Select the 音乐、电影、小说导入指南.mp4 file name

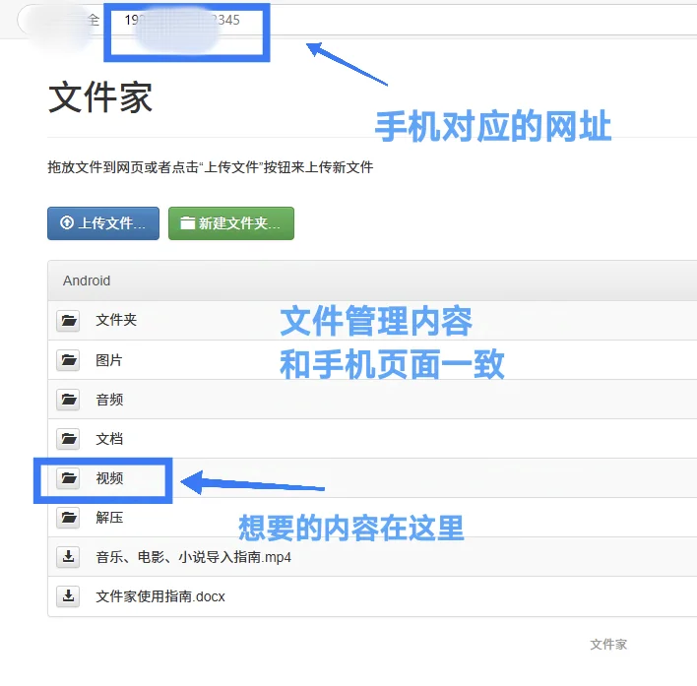(x=193, y=557)
